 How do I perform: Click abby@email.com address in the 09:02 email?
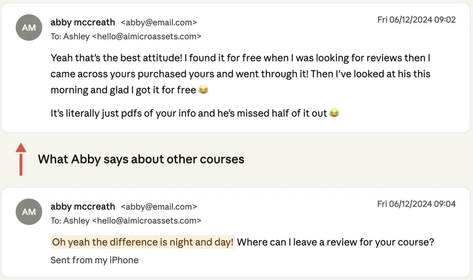coord(159,22)
